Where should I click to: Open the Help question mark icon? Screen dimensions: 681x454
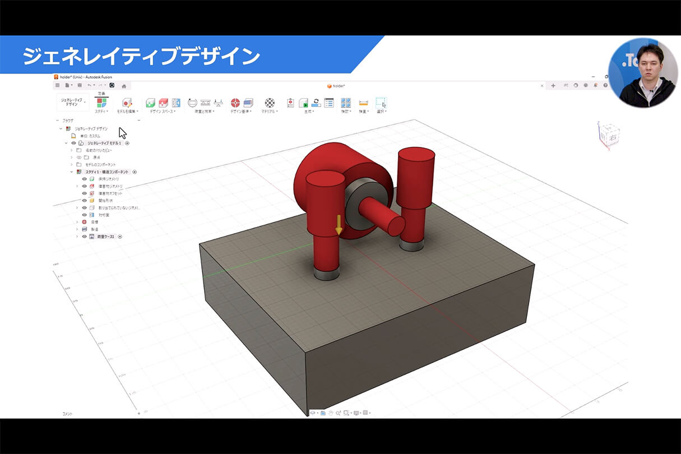click(605, 85)
